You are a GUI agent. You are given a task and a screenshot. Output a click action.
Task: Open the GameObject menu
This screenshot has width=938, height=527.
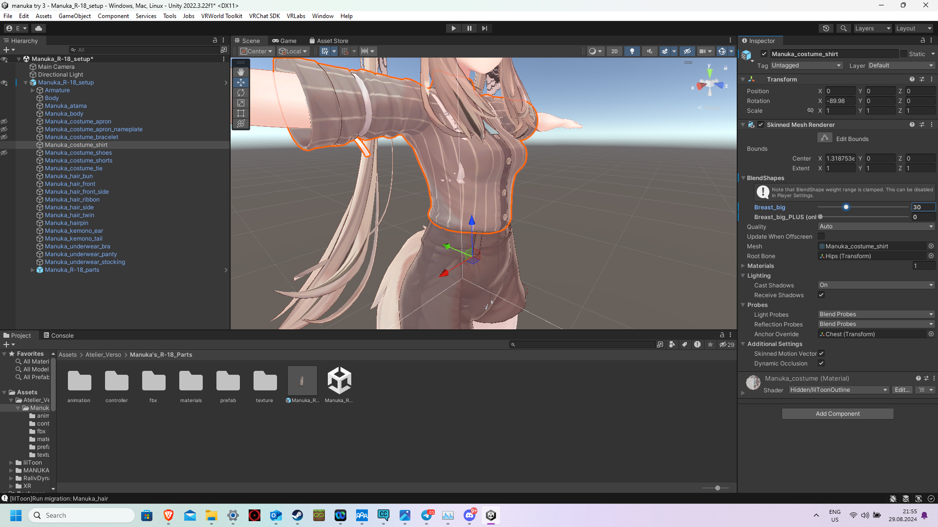tap(74, 16)
